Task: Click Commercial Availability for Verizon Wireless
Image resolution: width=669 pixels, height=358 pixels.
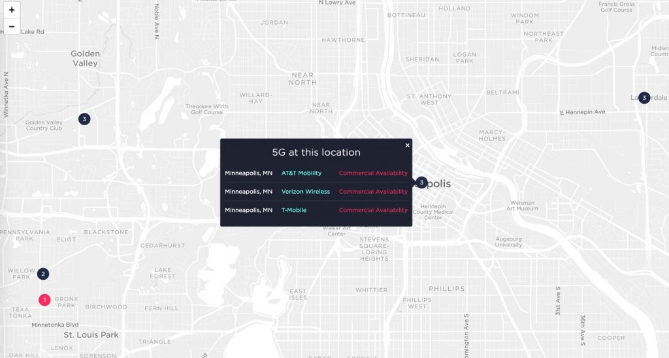Action: pos(373,192)
